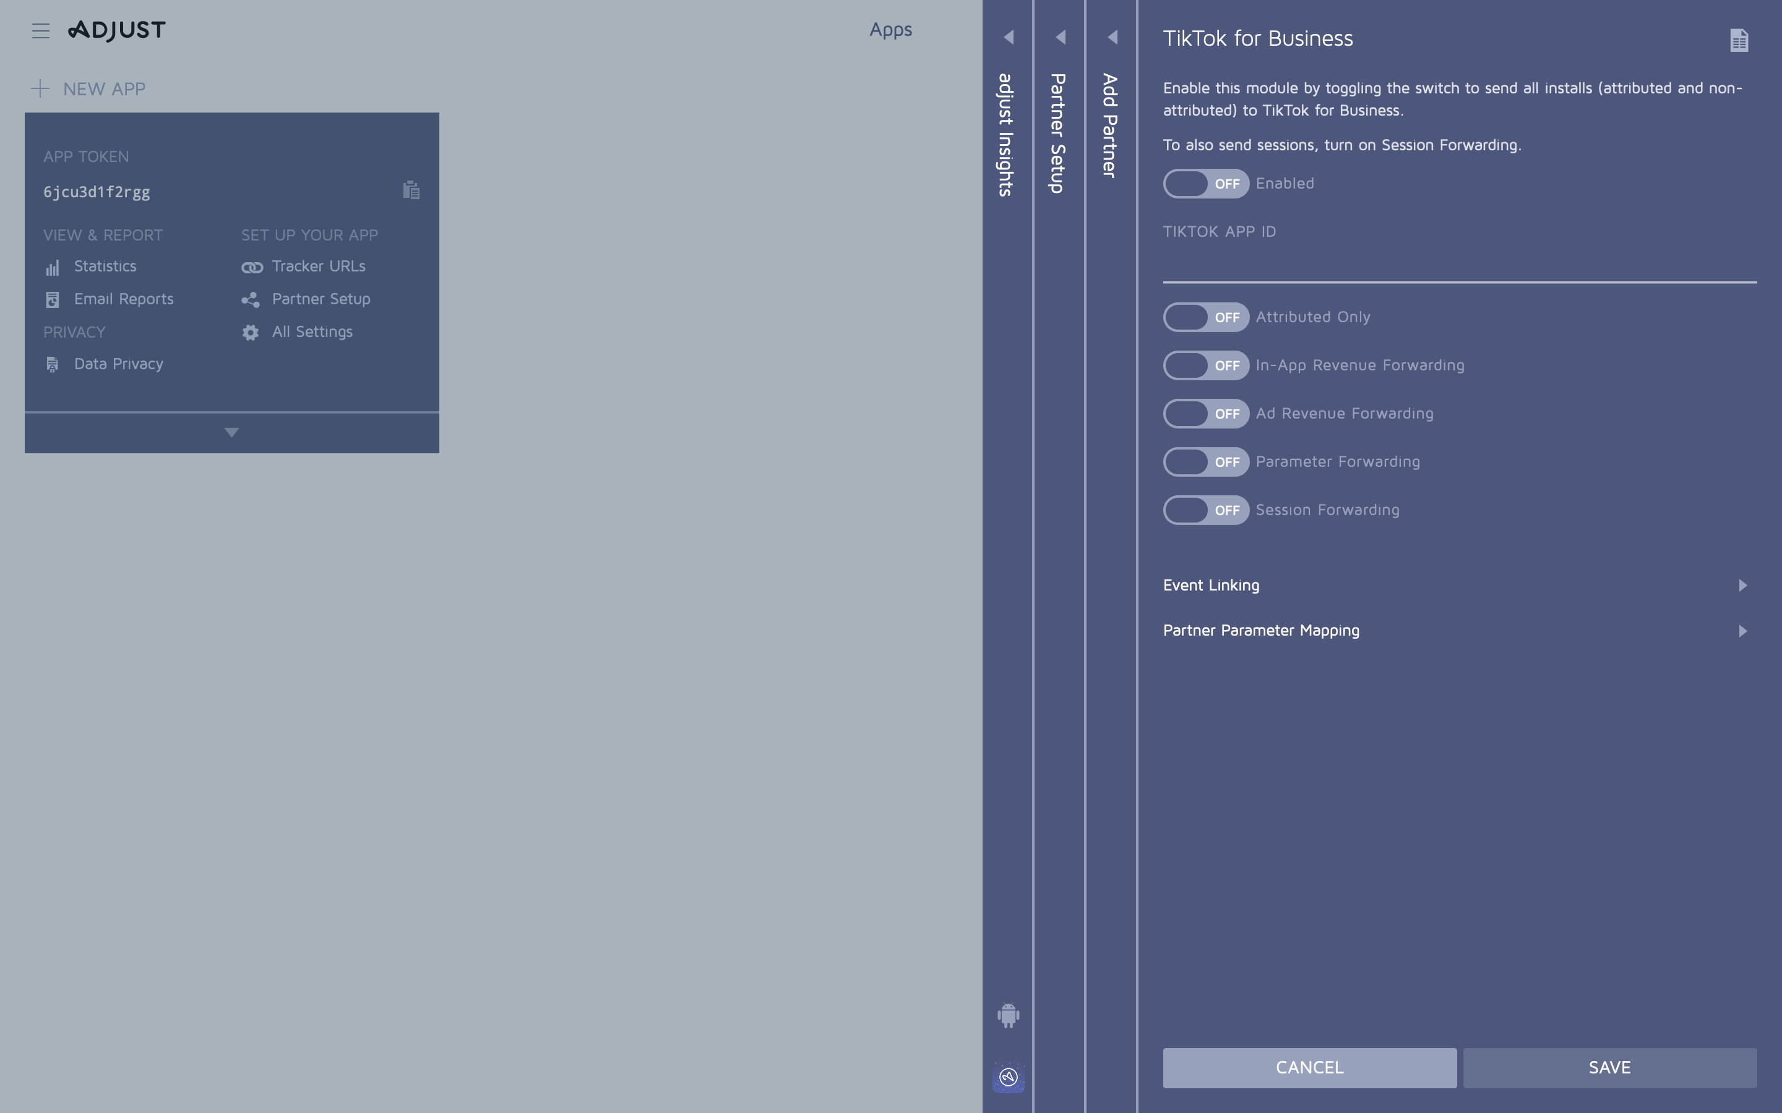Screen dimensions: 1782x1113
Task: Switch on In-App Revenue Forwarding
Action: coord(1205,366)
